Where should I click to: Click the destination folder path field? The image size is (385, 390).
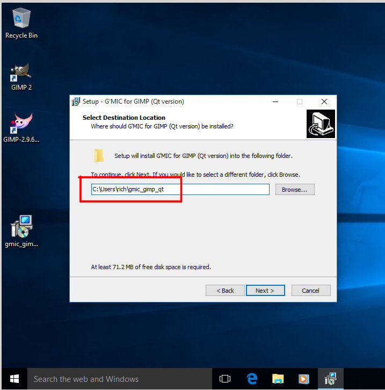[x=180, y=190]
